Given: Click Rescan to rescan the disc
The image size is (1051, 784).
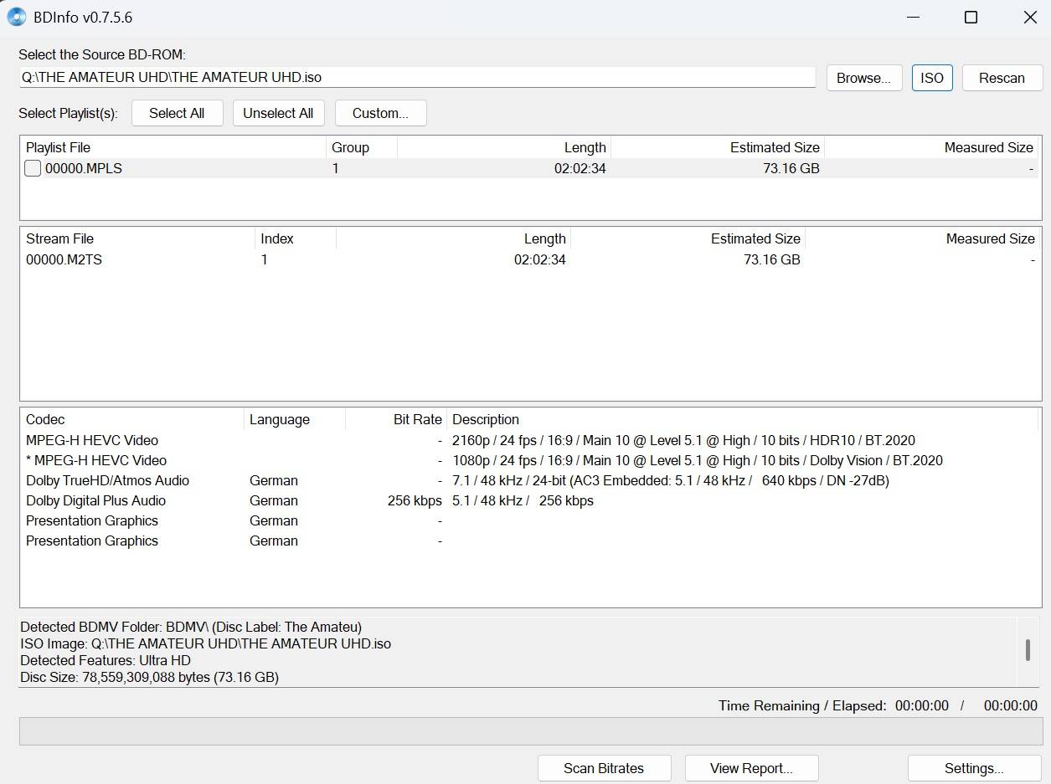Looking at the screenshot, I should pos(1002,78).
